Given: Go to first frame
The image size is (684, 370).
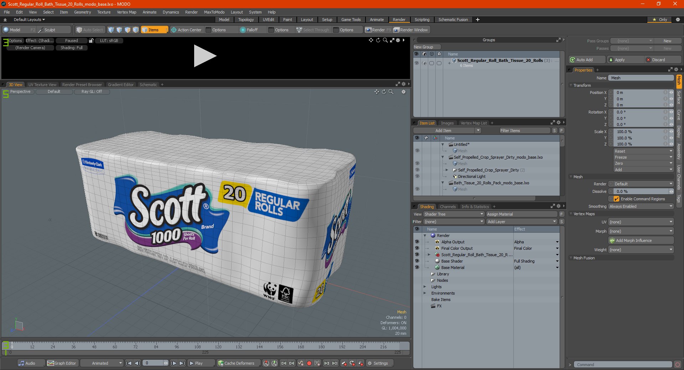Looking at the screenshot, I should click(x=129, y=363).
